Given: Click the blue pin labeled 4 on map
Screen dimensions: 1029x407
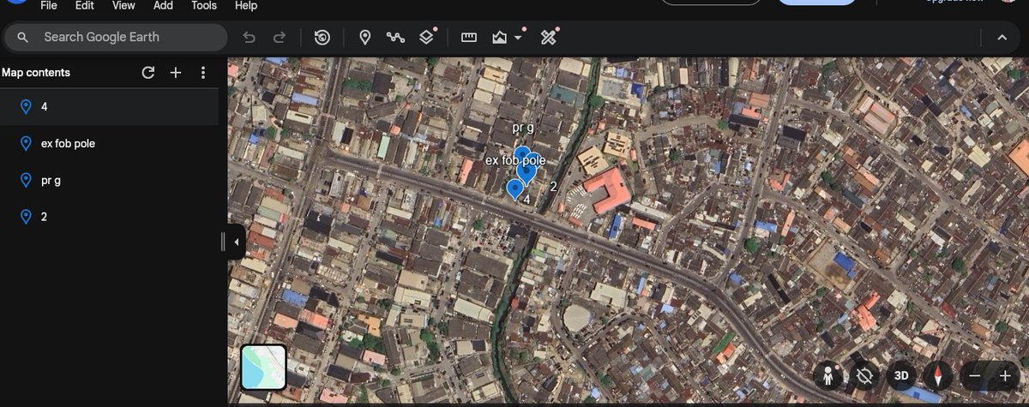Looking at the screenshot, I should pyautogui.click(x=514, y=189).
